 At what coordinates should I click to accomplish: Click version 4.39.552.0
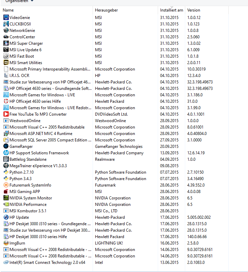pyautogui.click(x=196, y=185)
